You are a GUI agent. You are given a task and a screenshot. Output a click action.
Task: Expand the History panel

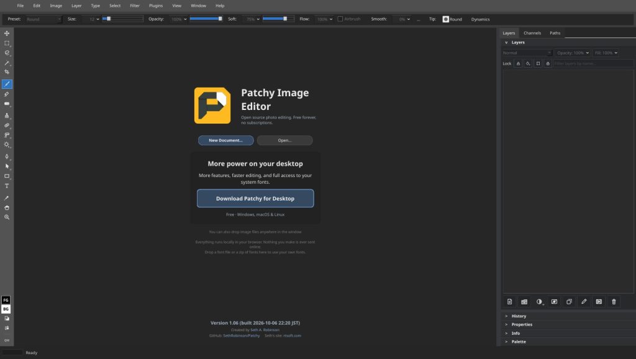(x=568, y=316)
